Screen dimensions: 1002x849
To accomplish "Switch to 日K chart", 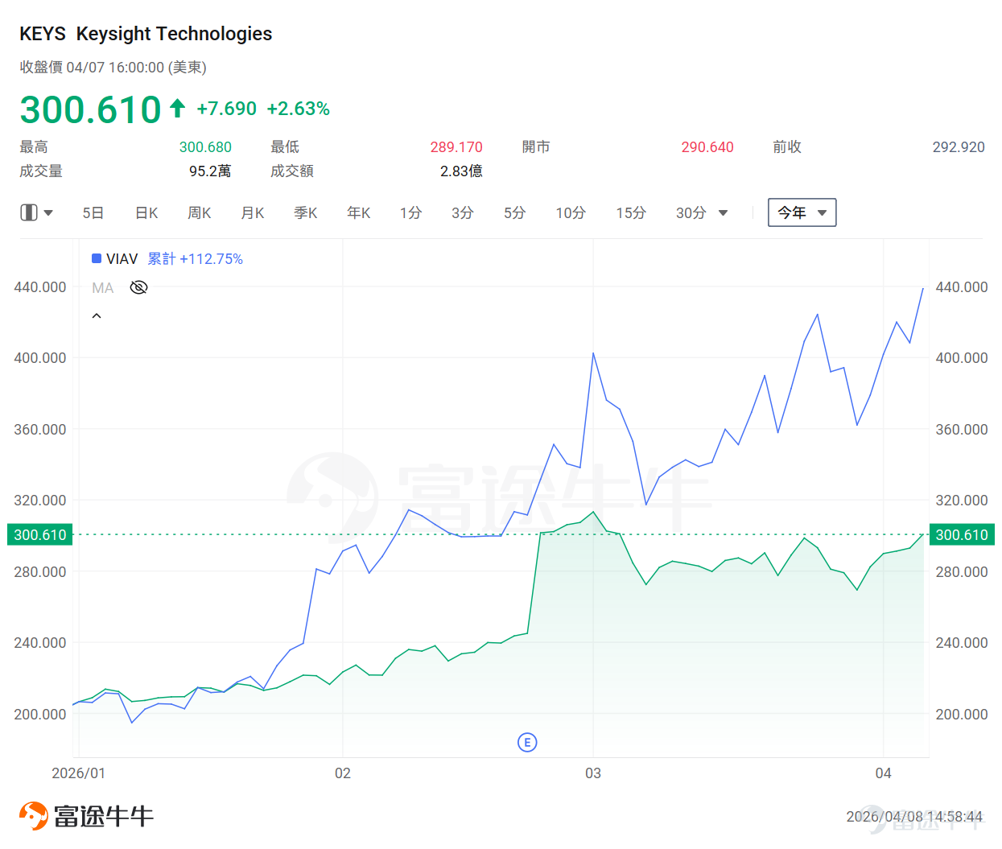I will click(x=146, y=212).
